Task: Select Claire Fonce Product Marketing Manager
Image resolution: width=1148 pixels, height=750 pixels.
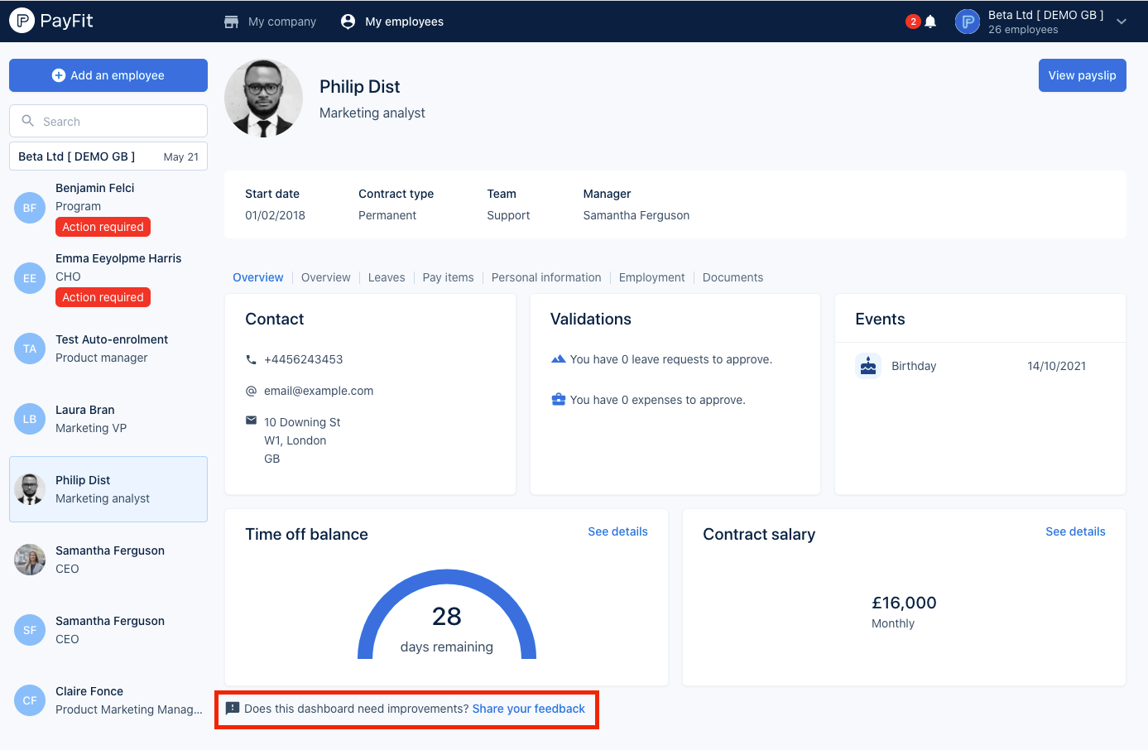Action: tap(108, 700)
